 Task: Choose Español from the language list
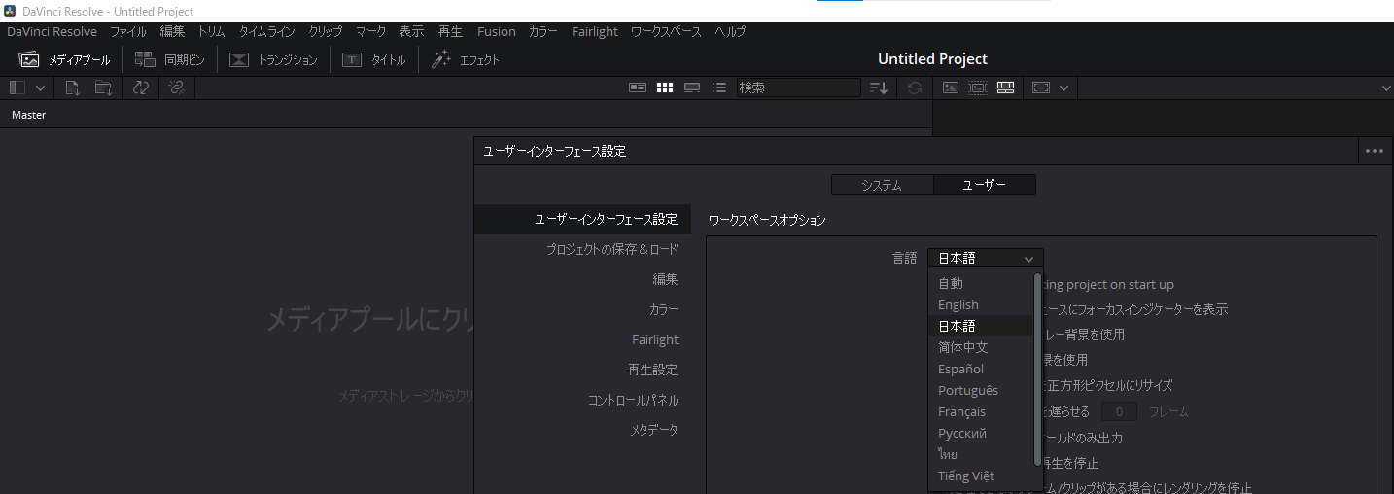point(981,369)
